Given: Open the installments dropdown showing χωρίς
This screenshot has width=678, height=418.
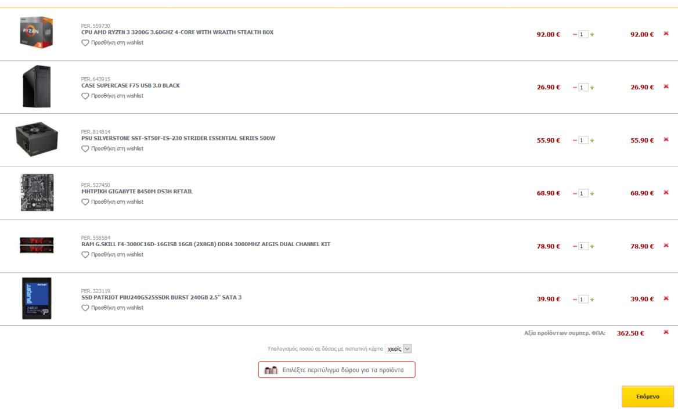Looking at the screenshot, I should (398, 348).
